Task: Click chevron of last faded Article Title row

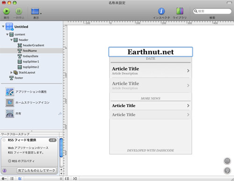Action: click(x=188, y=115)
